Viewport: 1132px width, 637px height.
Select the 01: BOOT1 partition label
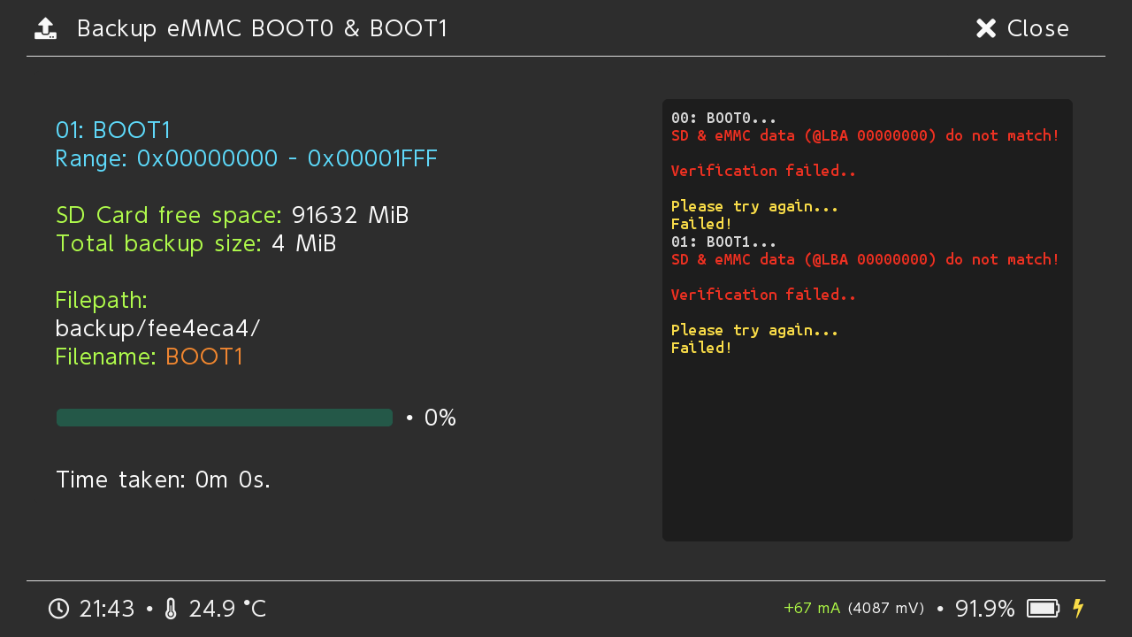click(x=113, y=130)
